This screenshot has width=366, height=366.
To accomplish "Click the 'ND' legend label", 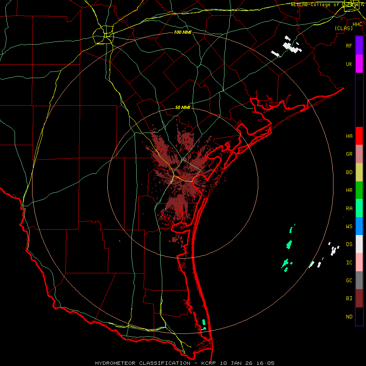I will [349, 317].
